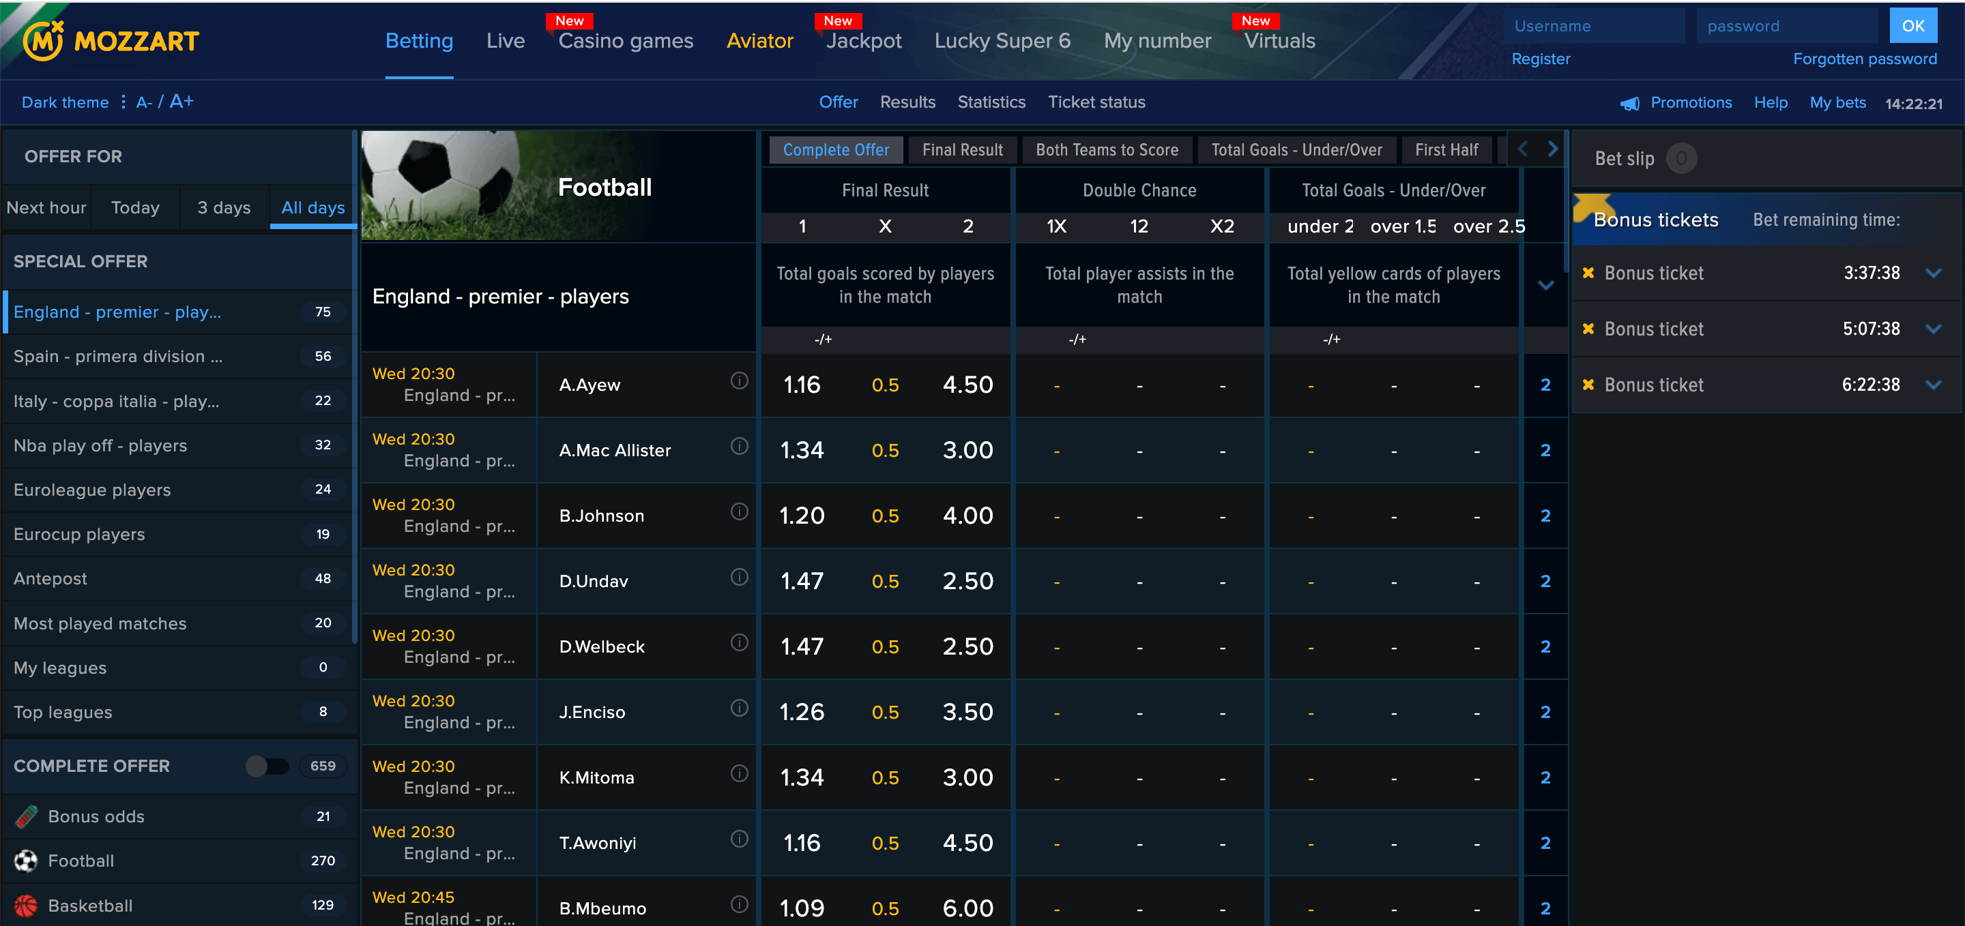Open info icon for T.Awoniyi
Viewport: 1965px width, 926px height.
[x=738, y=838]
